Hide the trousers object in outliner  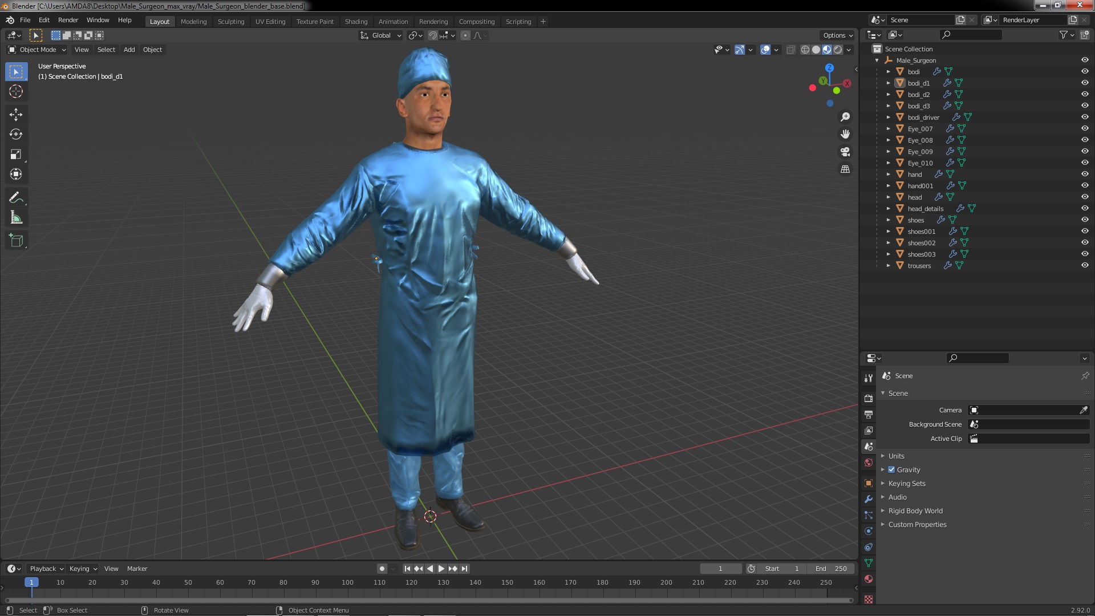point(1085,266)
